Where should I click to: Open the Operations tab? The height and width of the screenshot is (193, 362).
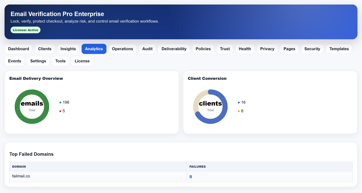tap(122, 49)
